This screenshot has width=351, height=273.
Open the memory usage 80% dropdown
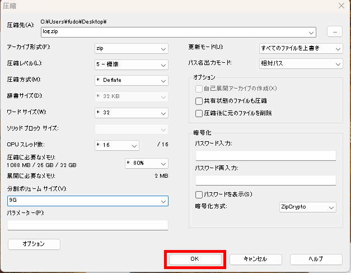click(x=146, y=163)
